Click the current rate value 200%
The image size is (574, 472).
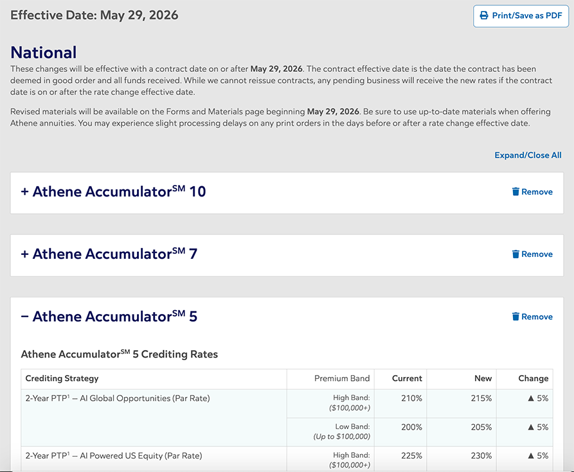[411, 427]
